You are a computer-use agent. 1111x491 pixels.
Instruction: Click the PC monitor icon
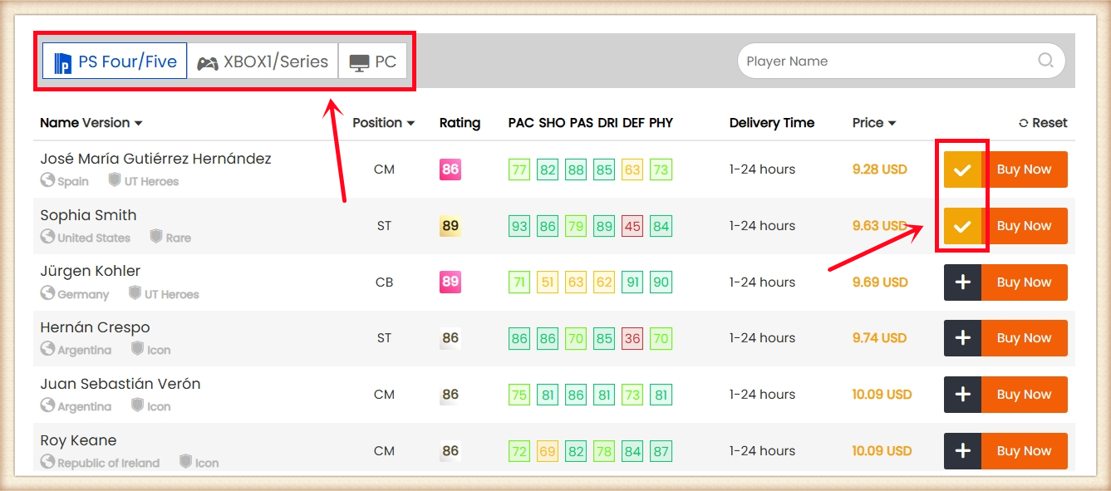point(359,63)
